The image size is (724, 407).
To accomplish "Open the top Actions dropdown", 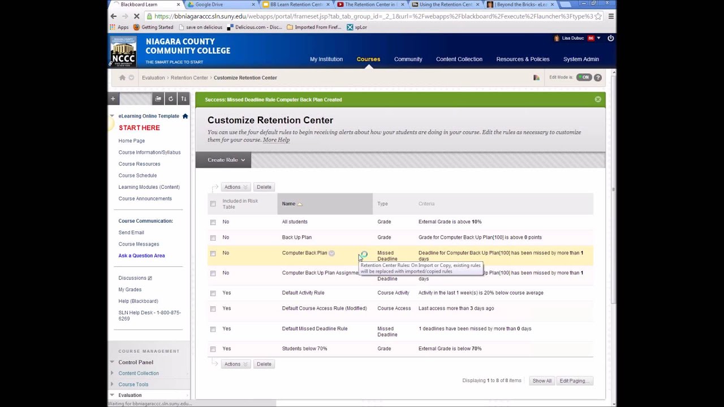I will (x=235, y=187).
